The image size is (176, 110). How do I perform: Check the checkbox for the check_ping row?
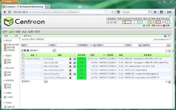23,58
